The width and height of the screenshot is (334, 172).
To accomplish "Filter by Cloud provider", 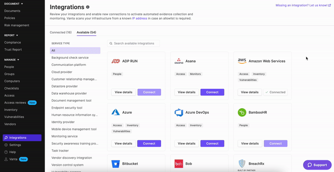I will (x=62, y=72).
